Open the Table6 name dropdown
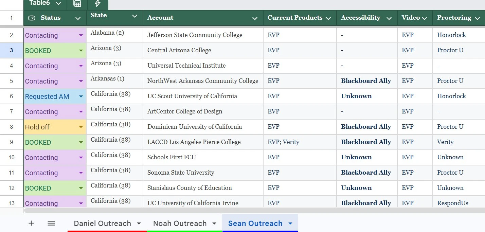 (58, 3)
